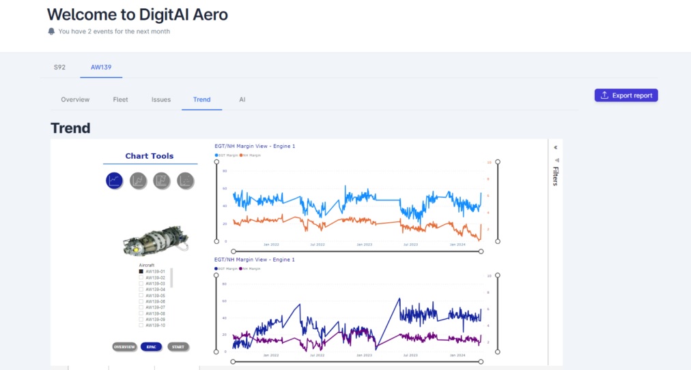Click the 'Aircraft' list header label

[147, 265]
